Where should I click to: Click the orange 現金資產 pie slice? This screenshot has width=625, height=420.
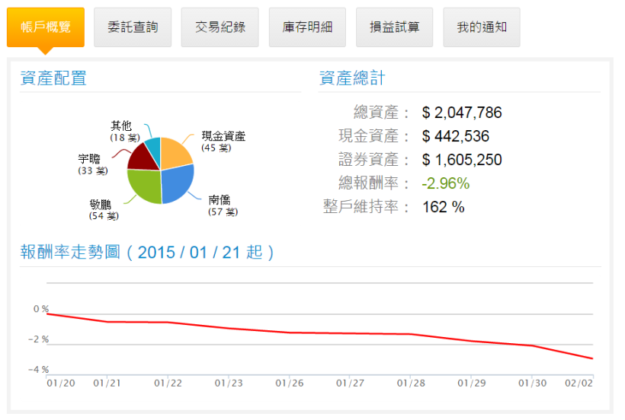[x=174, y=154]
